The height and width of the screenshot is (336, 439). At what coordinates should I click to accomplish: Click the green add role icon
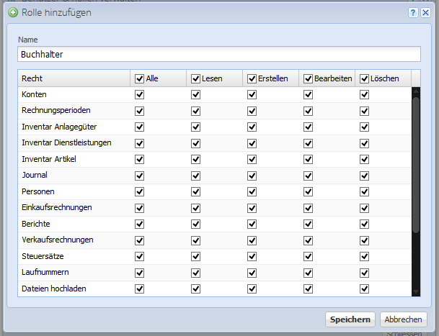click(13, 13)
